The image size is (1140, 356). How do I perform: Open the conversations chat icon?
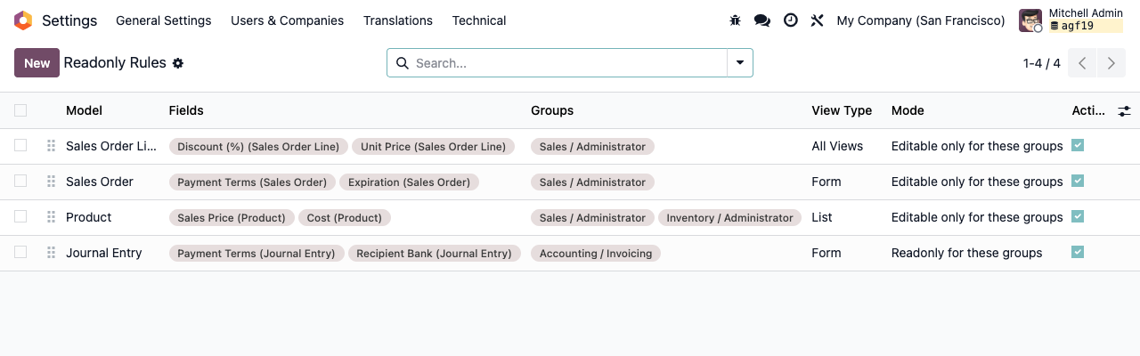point(762,20)
